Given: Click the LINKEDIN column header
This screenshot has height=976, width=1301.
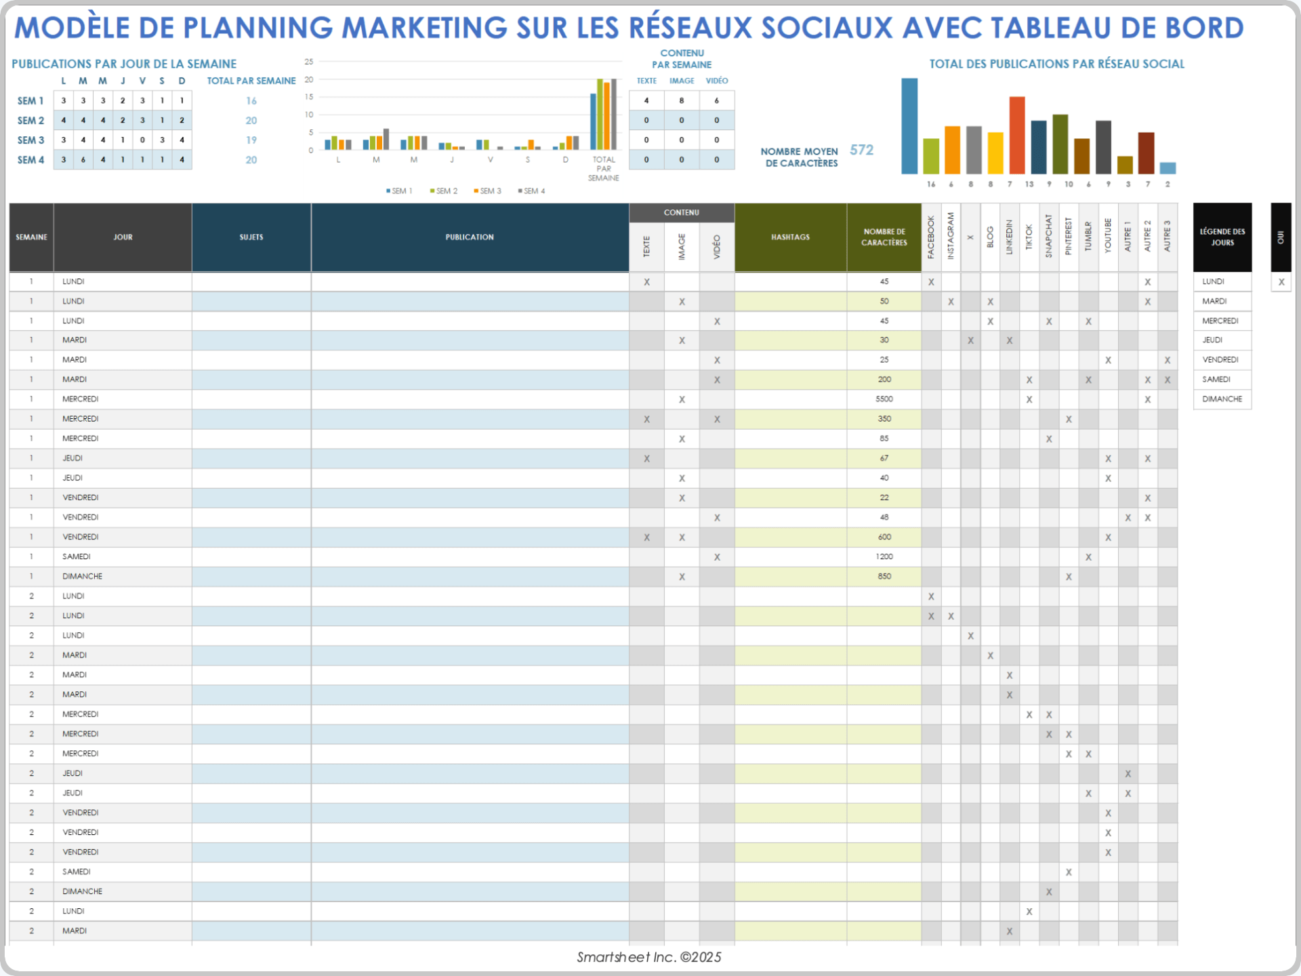Looking at the screenshot, I should tap(1010, 237).
